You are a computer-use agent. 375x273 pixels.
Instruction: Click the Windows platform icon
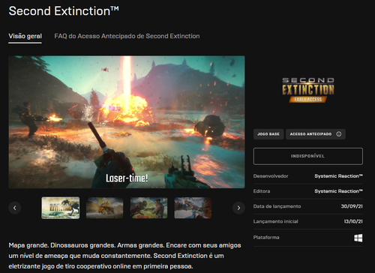(x=358, y=238)
